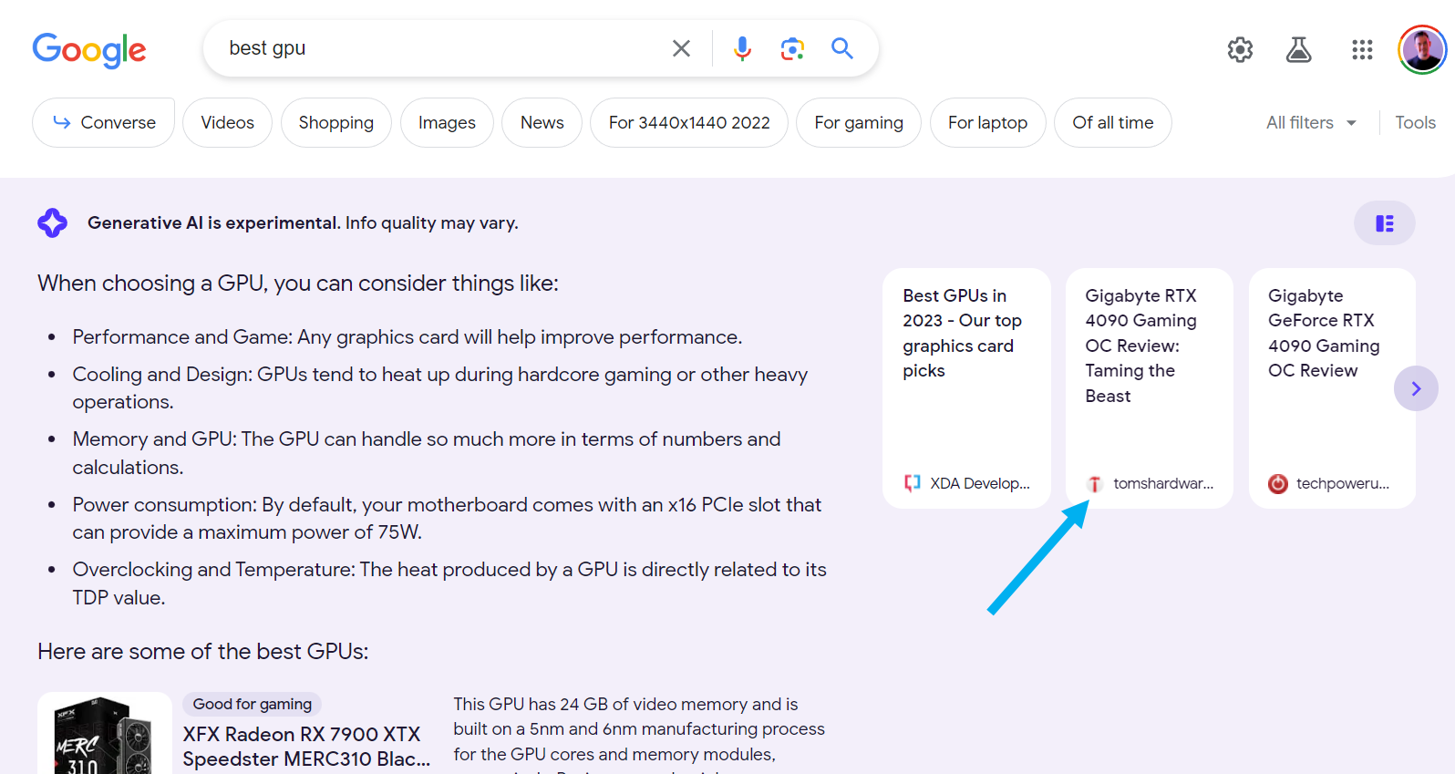Click the 'Power consumption' bullet text

[447, 518]
